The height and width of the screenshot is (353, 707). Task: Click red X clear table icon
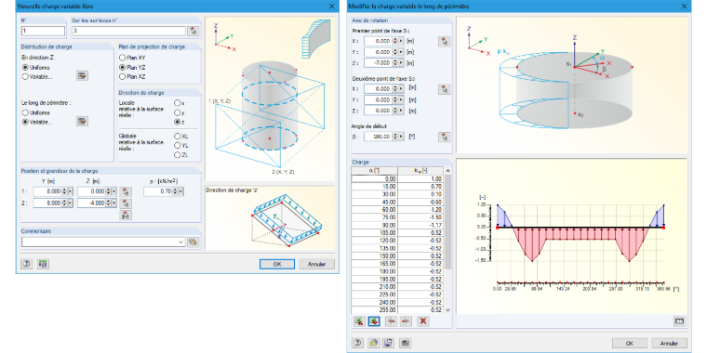pos(422,321)
